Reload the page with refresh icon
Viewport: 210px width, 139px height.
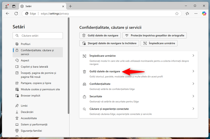[16, 14]
